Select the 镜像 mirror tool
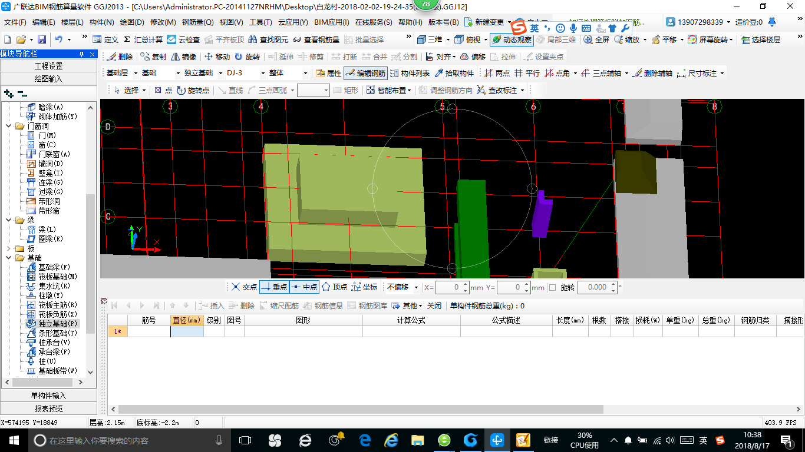 [184, 57]
